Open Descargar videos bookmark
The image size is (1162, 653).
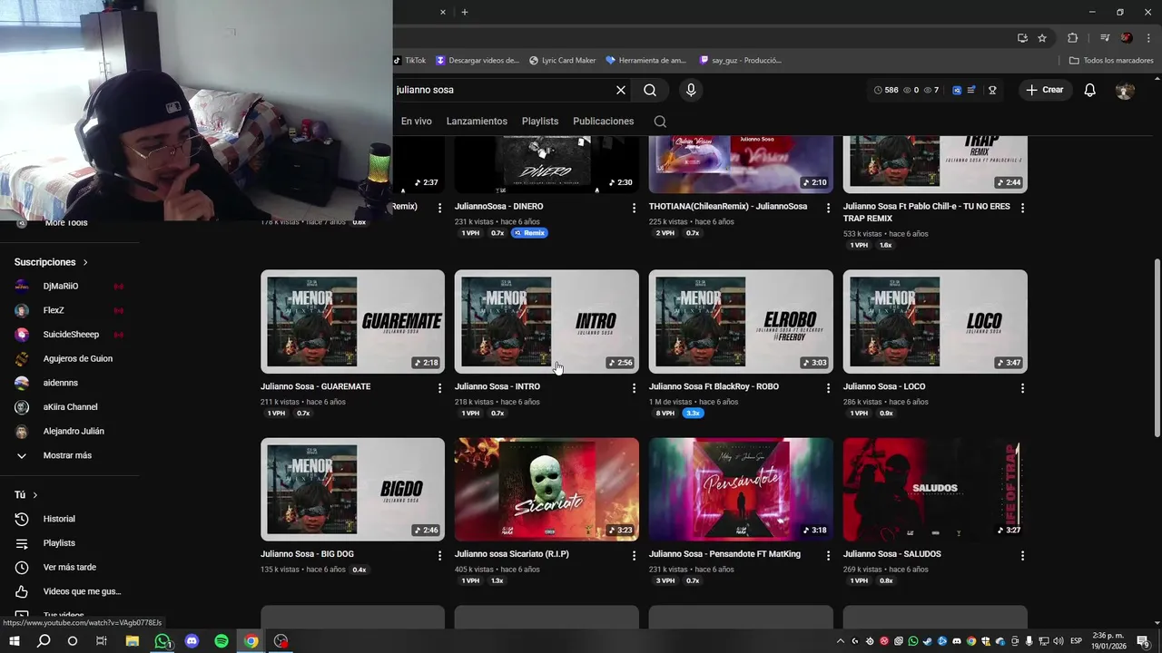478,61
